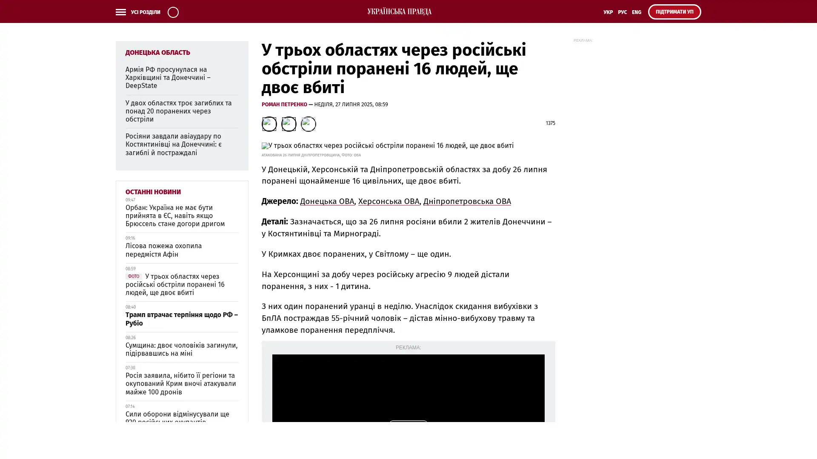Open the Останні новини heading link
Viewport: 817px width, 459px height.
coord(153,192)
